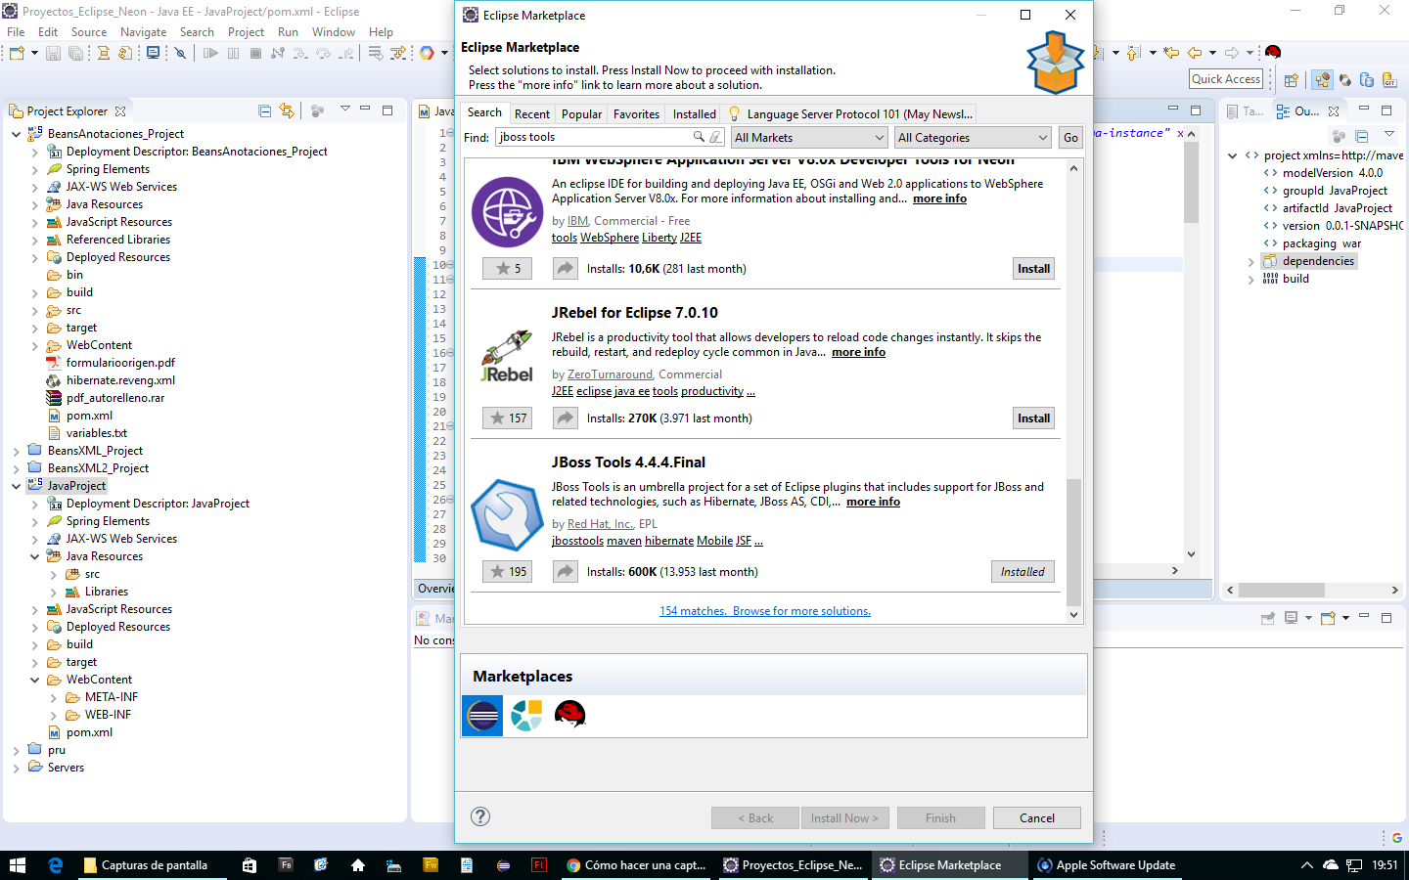Click the share arrow for JRebel entry
1409x880 pixels.
[x=566, y=418]
